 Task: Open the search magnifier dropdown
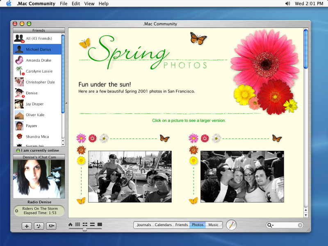pyautogui.click(x=270, y=225)
